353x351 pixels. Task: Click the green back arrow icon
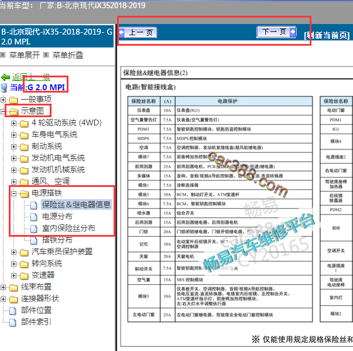click(x=5, y=77)
